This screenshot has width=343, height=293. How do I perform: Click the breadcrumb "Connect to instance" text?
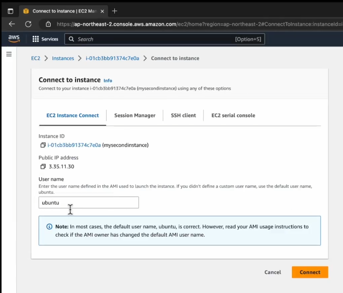tap(175, 58)
